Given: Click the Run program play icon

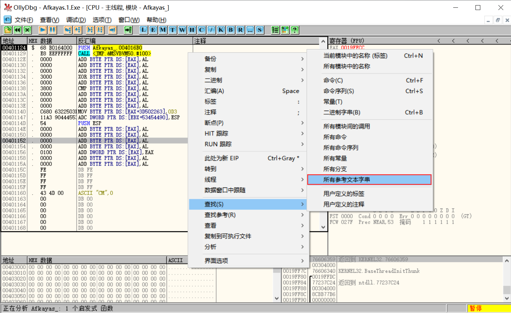Looking at the screenshot, I should click(43, 30).
